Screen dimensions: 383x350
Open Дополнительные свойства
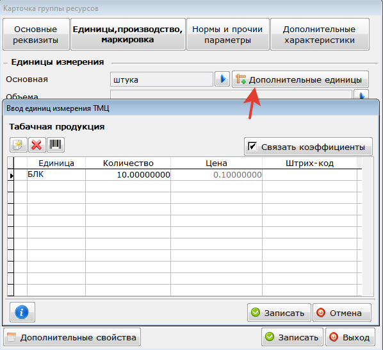coord(72,337)
